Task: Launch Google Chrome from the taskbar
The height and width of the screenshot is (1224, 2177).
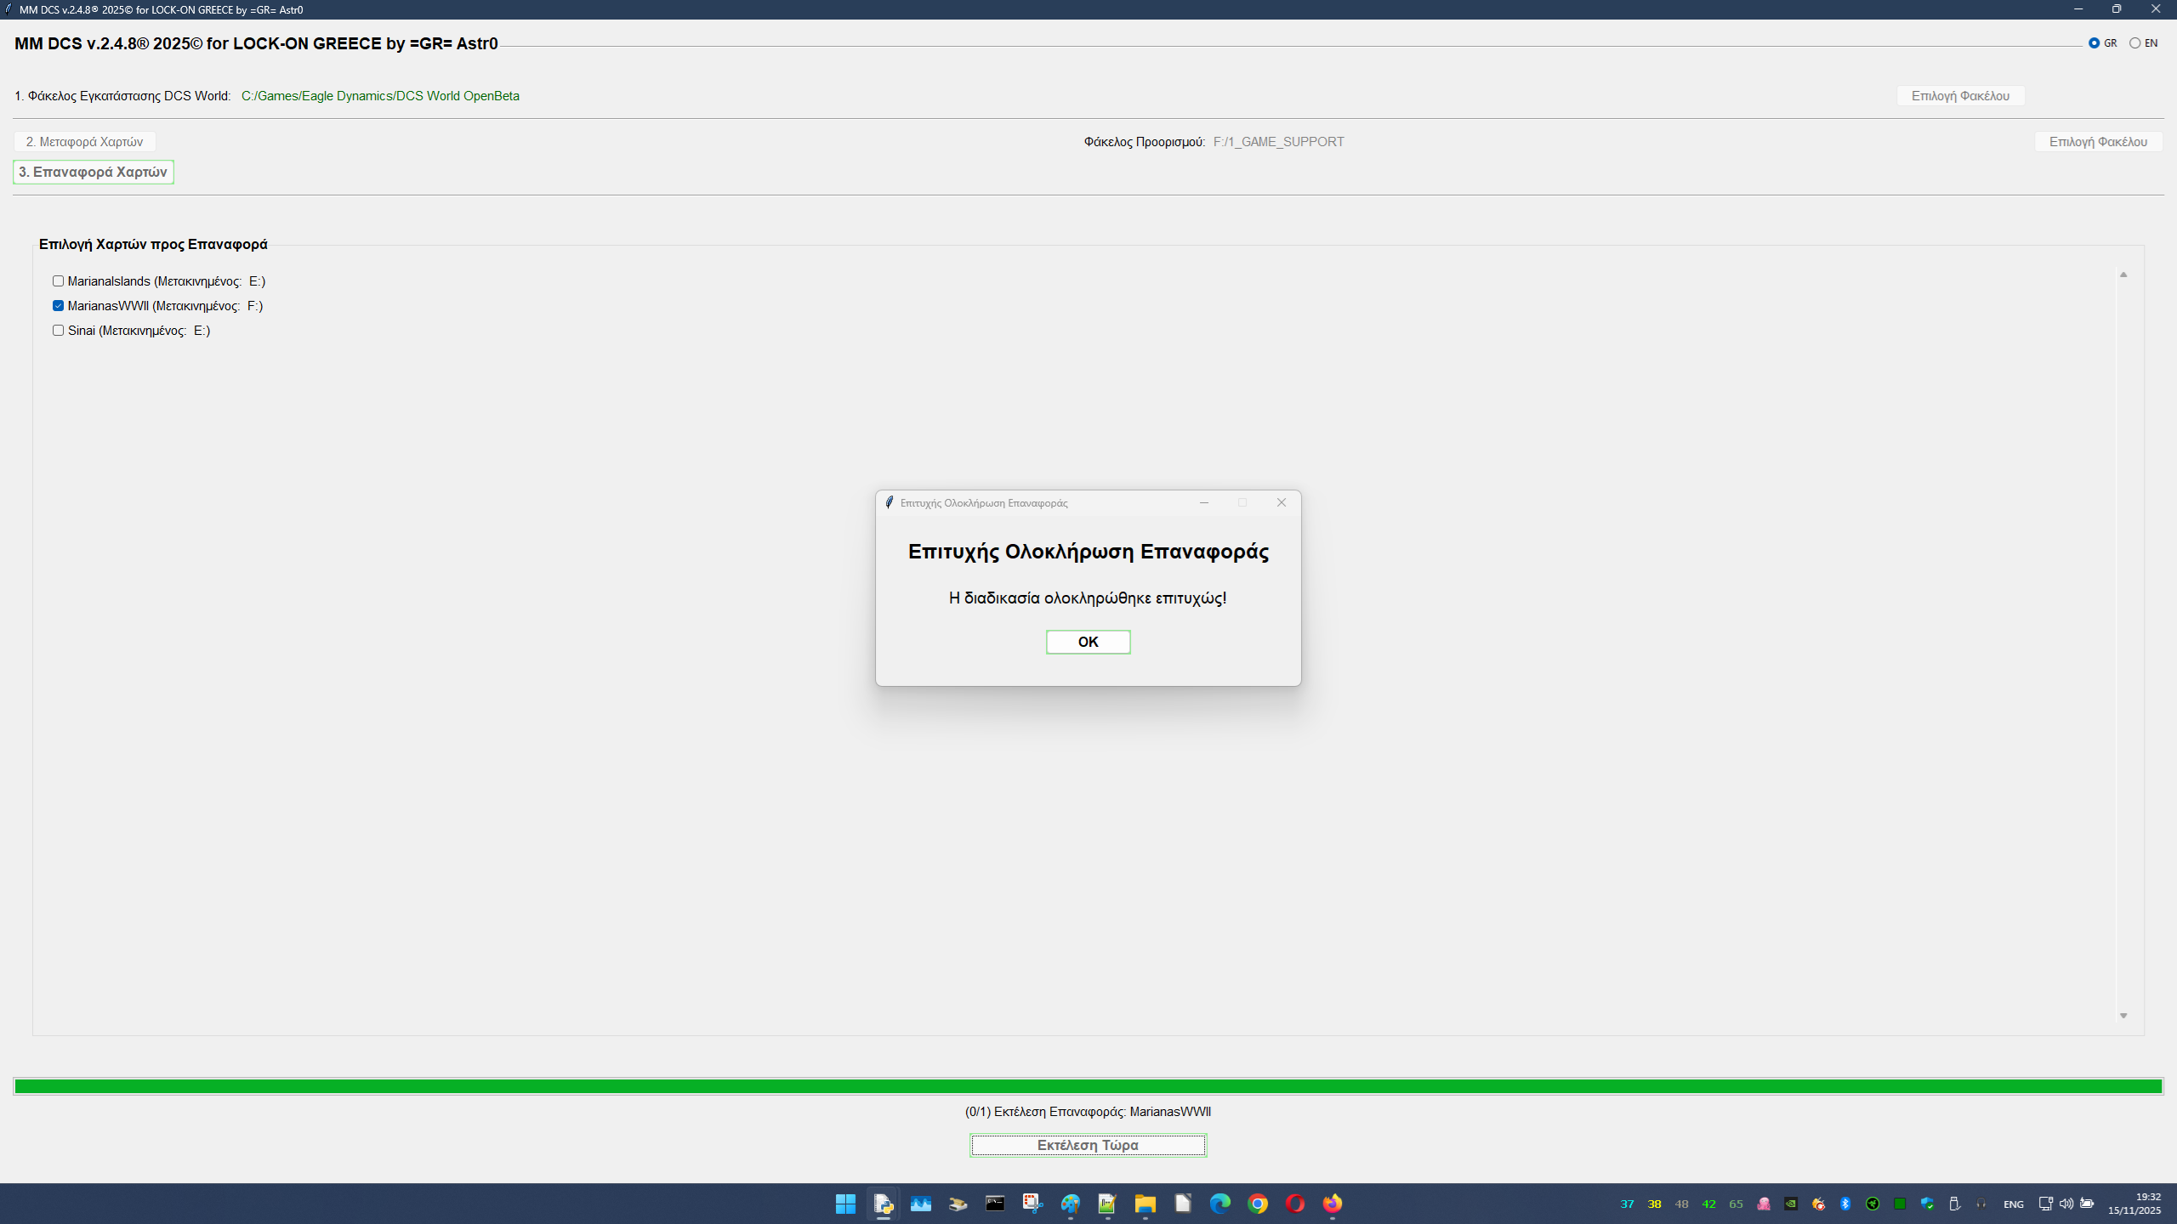Action: (1258, 1204)
